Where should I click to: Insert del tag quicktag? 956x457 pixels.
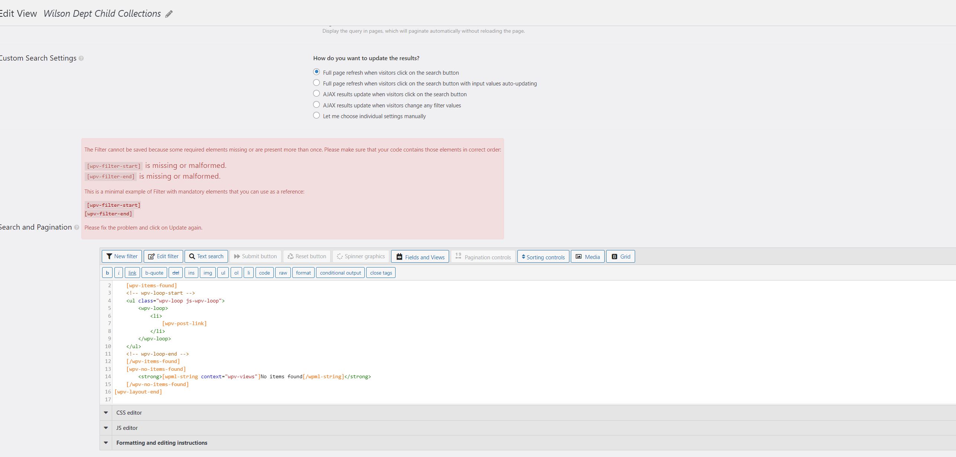(176, 273)
